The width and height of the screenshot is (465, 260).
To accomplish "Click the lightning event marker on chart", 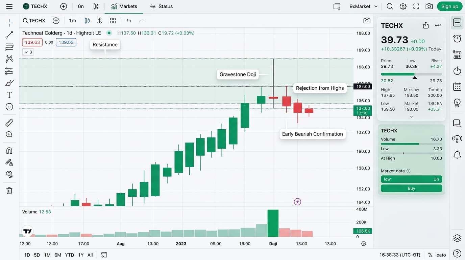I will point(297,202).
